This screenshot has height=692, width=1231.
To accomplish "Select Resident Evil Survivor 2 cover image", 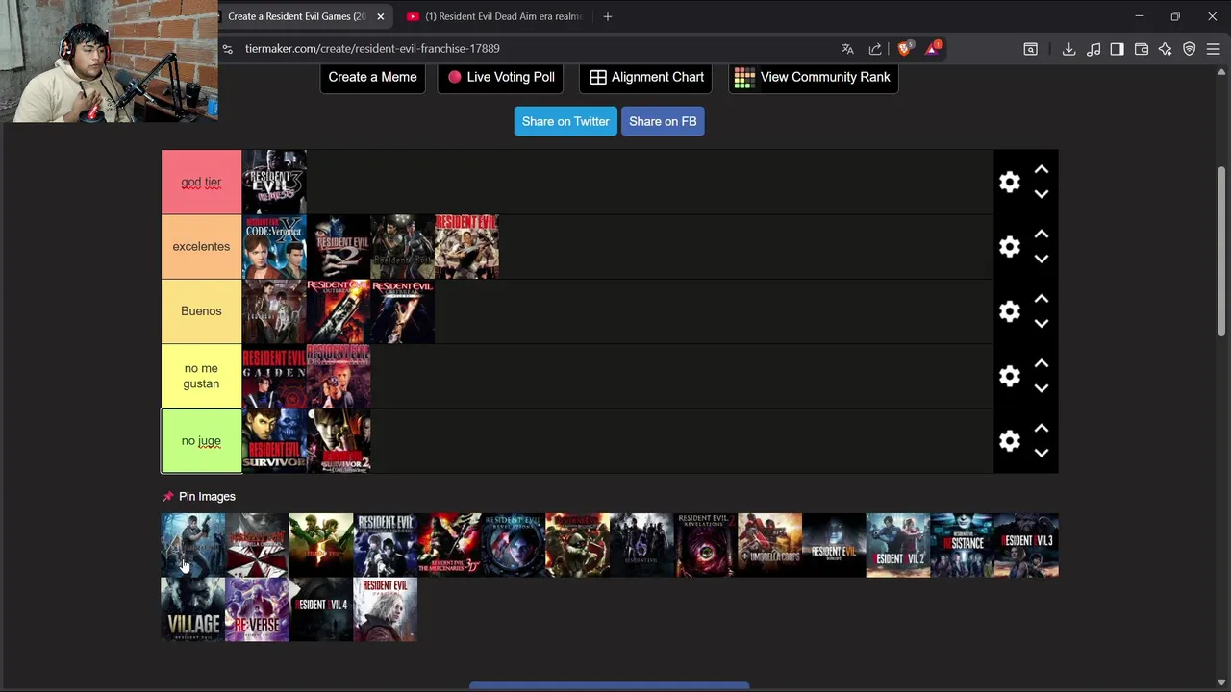I will pos(339,440).
